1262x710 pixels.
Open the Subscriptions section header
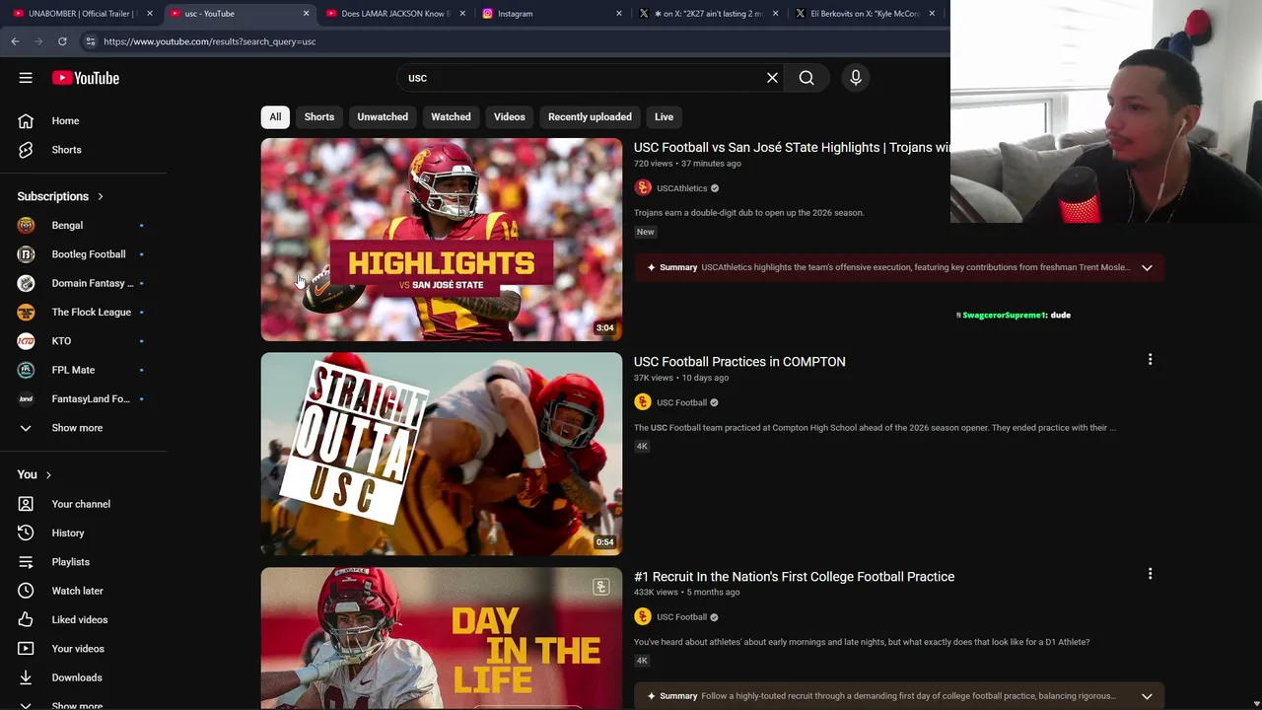(x=60, y=196)
